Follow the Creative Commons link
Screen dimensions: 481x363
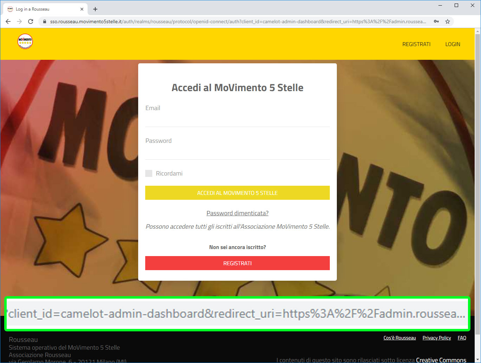click(441, 360)
